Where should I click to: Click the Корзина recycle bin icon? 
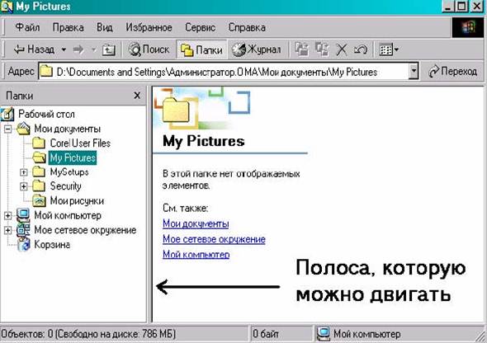click(x=24, y=245)
